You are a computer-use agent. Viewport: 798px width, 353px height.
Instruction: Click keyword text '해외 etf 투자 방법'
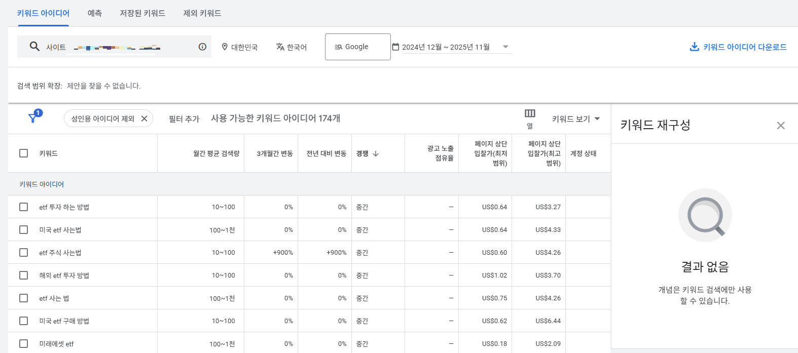64,275
